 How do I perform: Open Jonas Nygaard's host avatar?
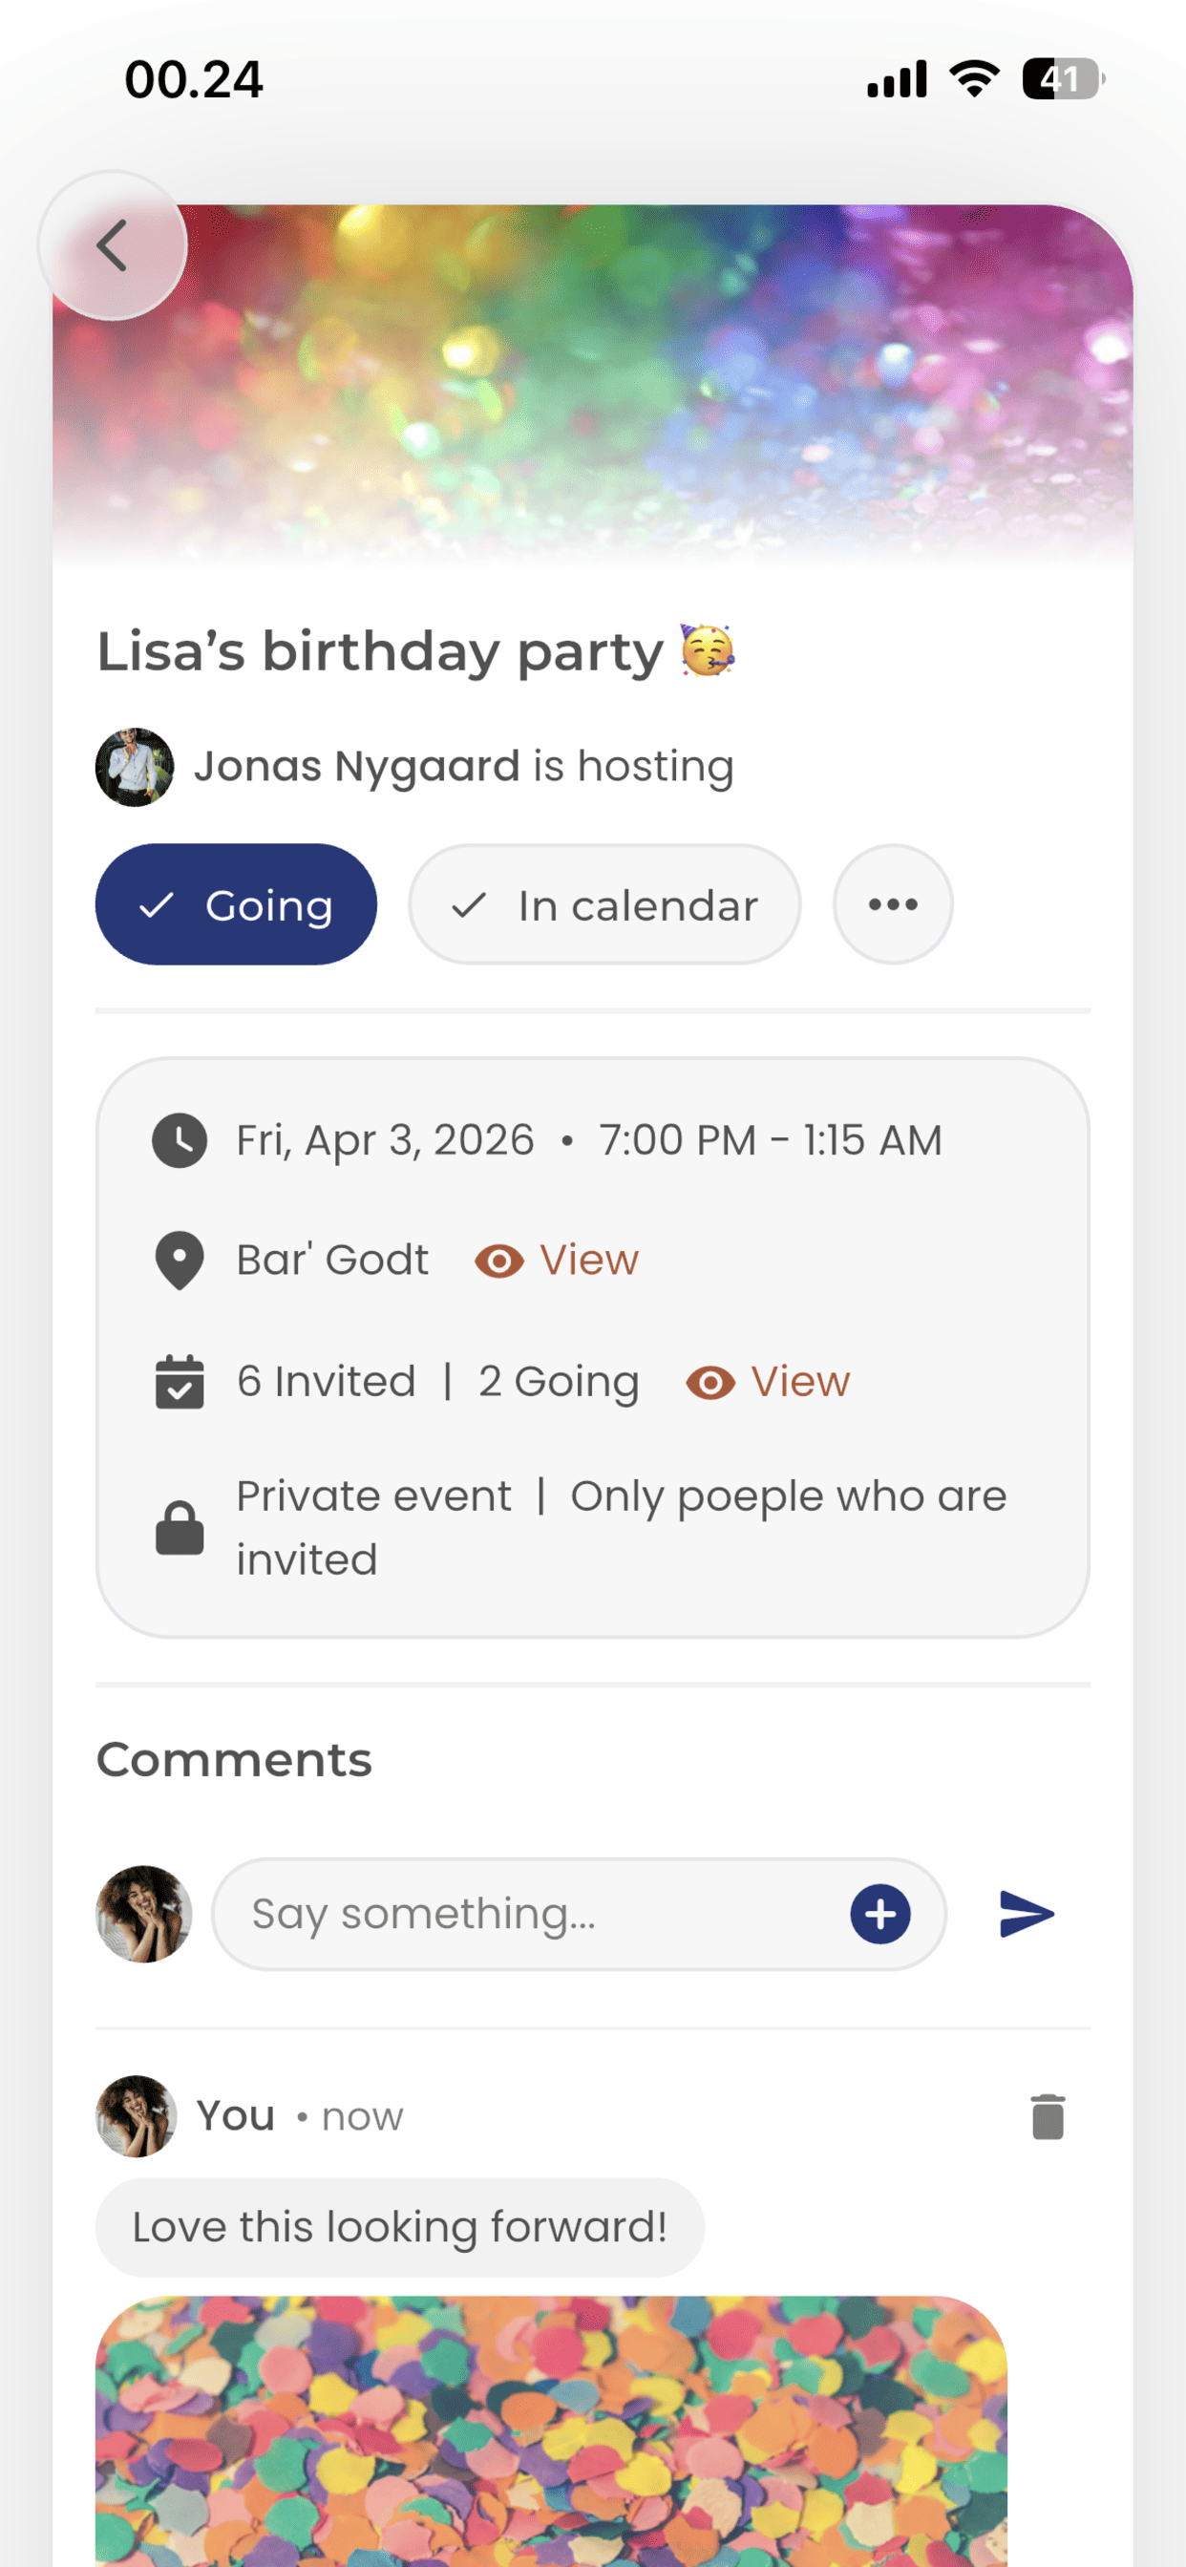point(135,767)
